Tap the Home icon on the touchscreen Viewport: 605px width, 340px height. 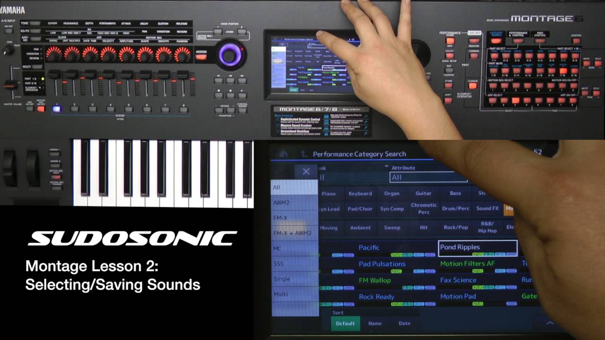tap(283, 153)
